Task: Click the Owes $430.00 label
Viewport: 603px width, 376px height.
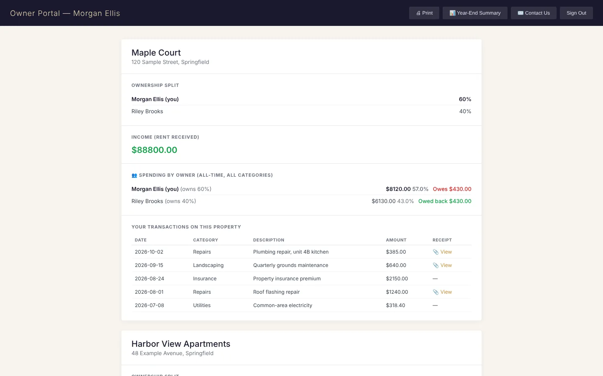Action: [x=452, y=189]
